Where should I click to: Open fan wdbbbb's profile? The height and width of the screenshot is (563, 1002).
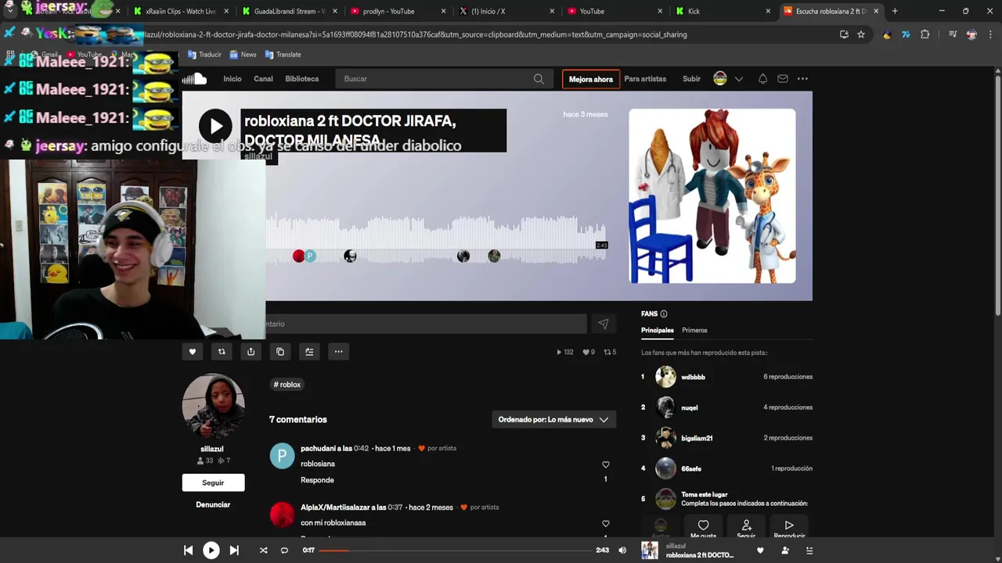pyautogui.click(x=693, y=377)
